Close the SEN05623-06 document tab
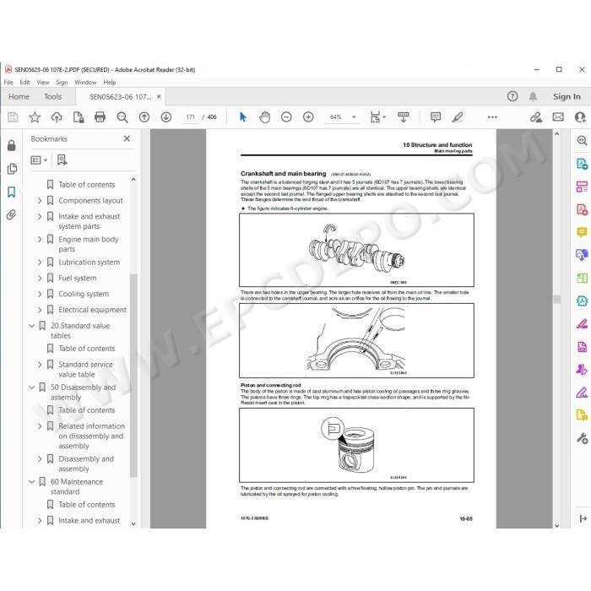 click(159, 96)
